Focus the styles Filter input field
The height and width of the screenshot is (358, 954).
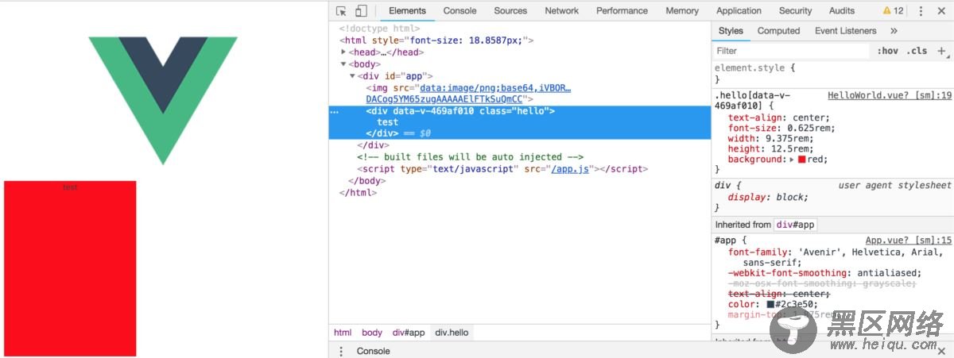792,51
